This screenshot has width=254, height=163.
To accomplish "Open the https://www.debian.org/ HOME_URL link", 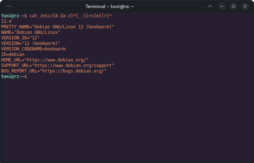I will pyautogui.click(x=57, y=60).
